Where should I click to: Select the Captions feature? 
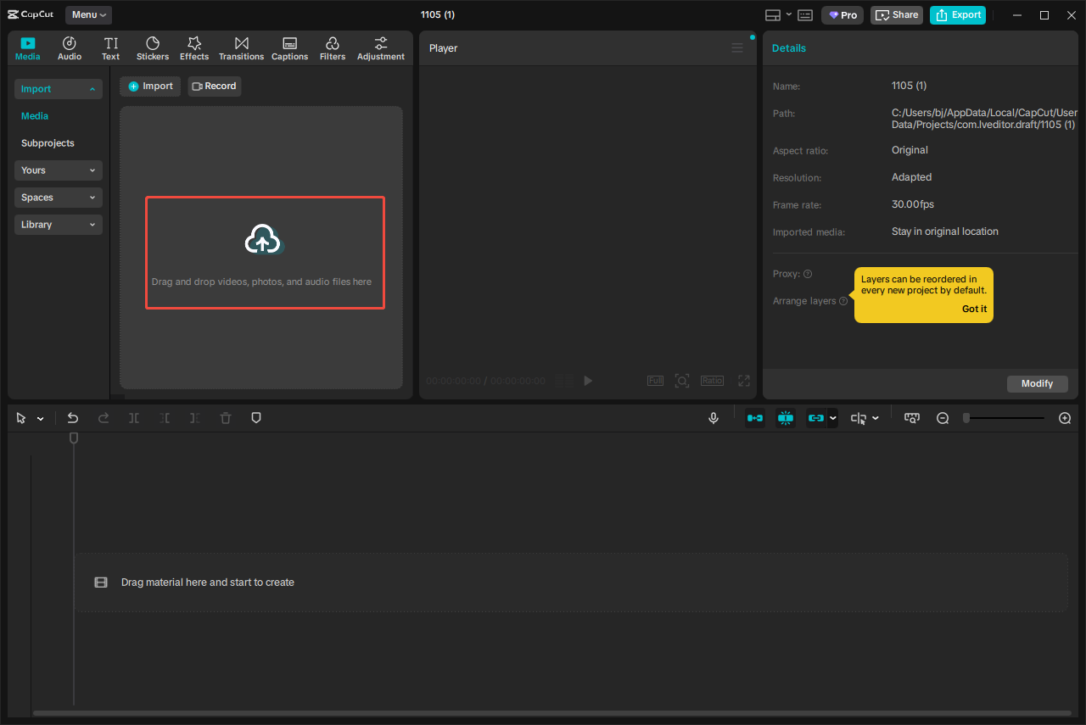[289, 47]
